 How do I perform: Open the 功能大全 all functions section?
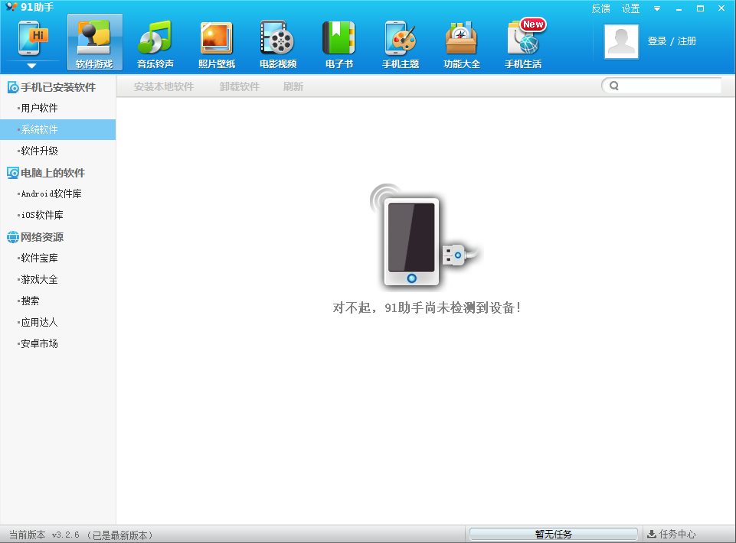(462, 44)
